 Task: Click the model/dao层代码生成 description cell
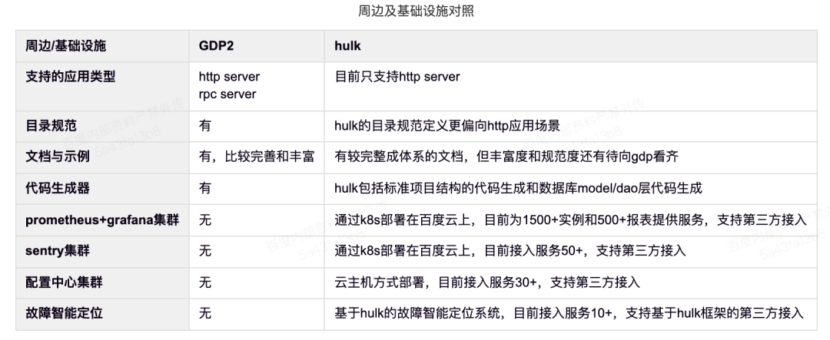pos(519,189)
